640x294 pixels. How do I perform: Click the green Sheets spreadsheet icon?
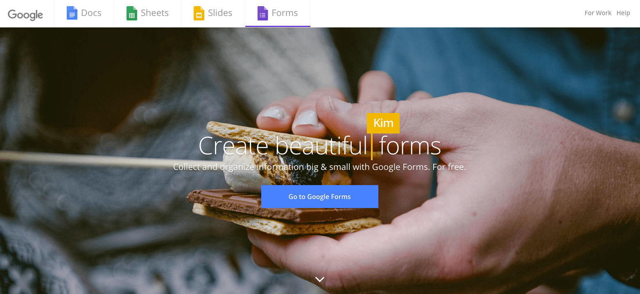(x=131, y=13)
